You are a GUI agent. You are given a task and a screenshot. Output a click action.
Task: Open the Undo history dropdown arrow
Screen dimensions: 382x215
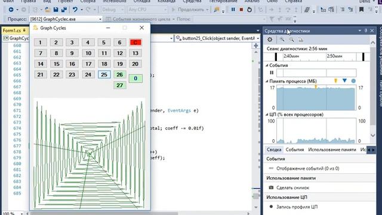[x=82, y=10]
